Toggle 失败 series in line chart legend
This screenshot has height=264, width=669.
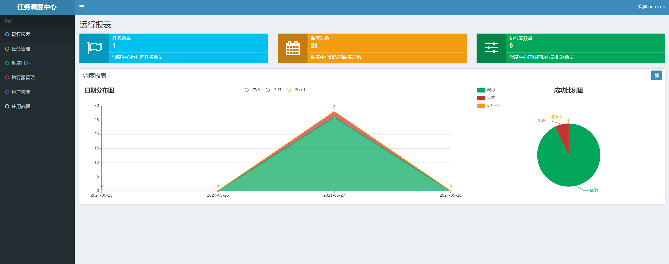272,90
